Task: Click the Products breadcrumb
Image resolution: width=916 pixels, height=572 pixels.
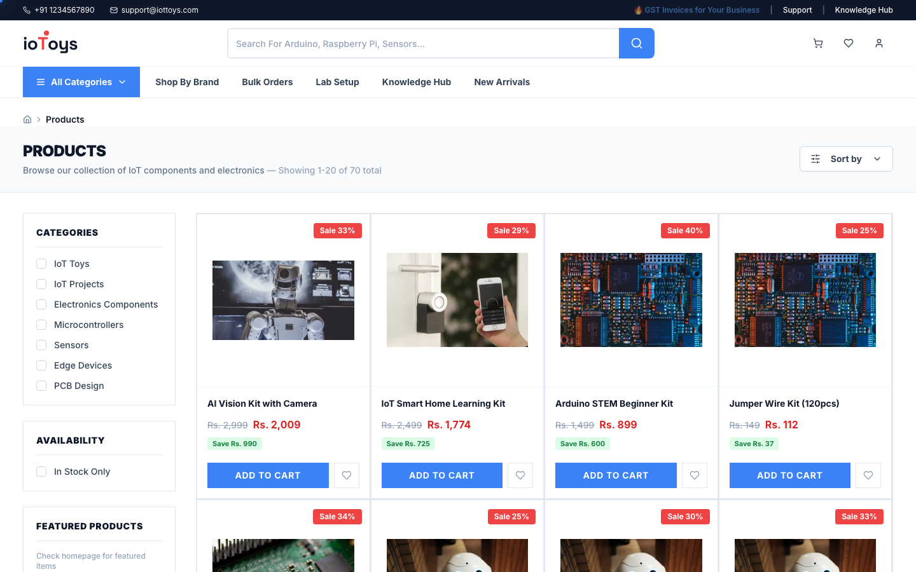Action: pyautogui.click(x=65, y=119)
